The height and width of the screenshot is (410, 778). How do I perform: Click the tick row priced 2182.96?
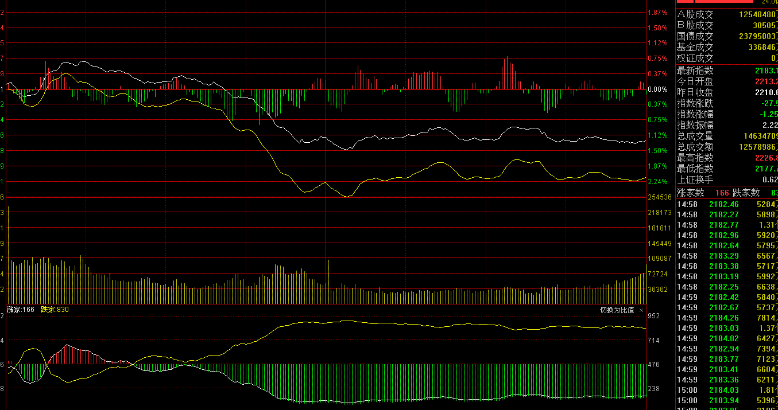click(727, 235)
